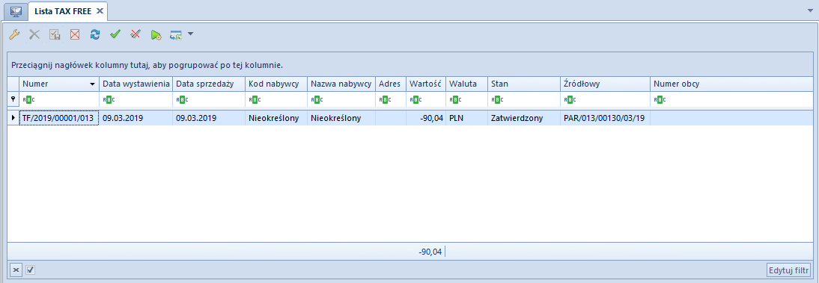Click the green checkmark icon

pos(115,34)
